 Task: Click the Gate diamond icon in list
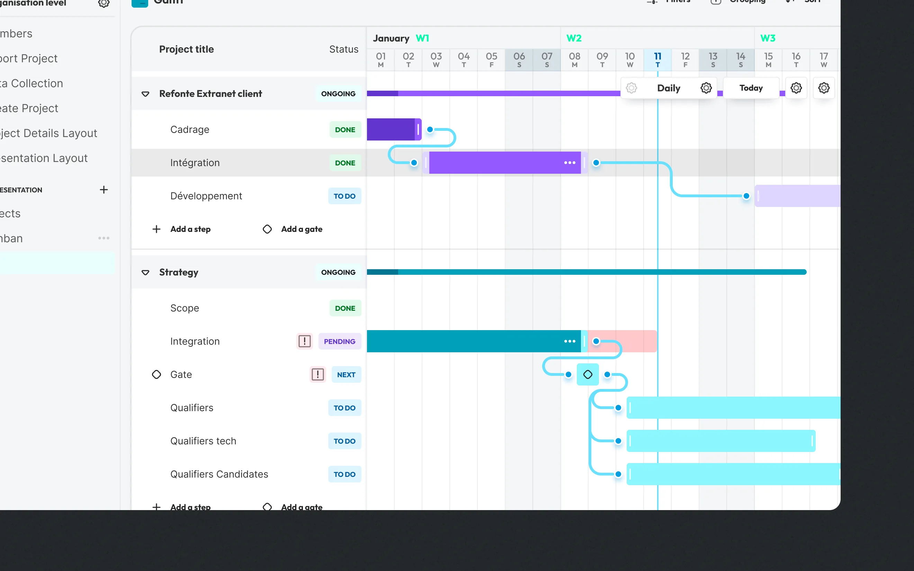[156, 375]
